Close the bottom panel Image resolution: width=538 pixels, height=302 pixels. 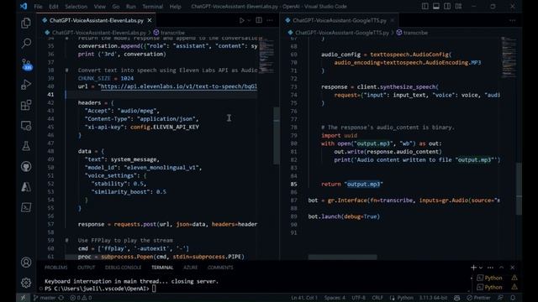pos(512,268)
